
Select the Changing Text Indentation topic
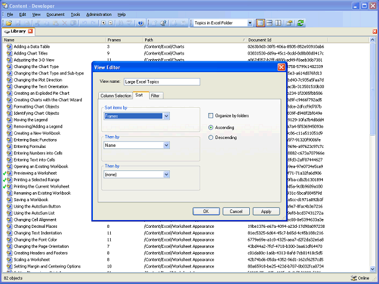point(38,233)
